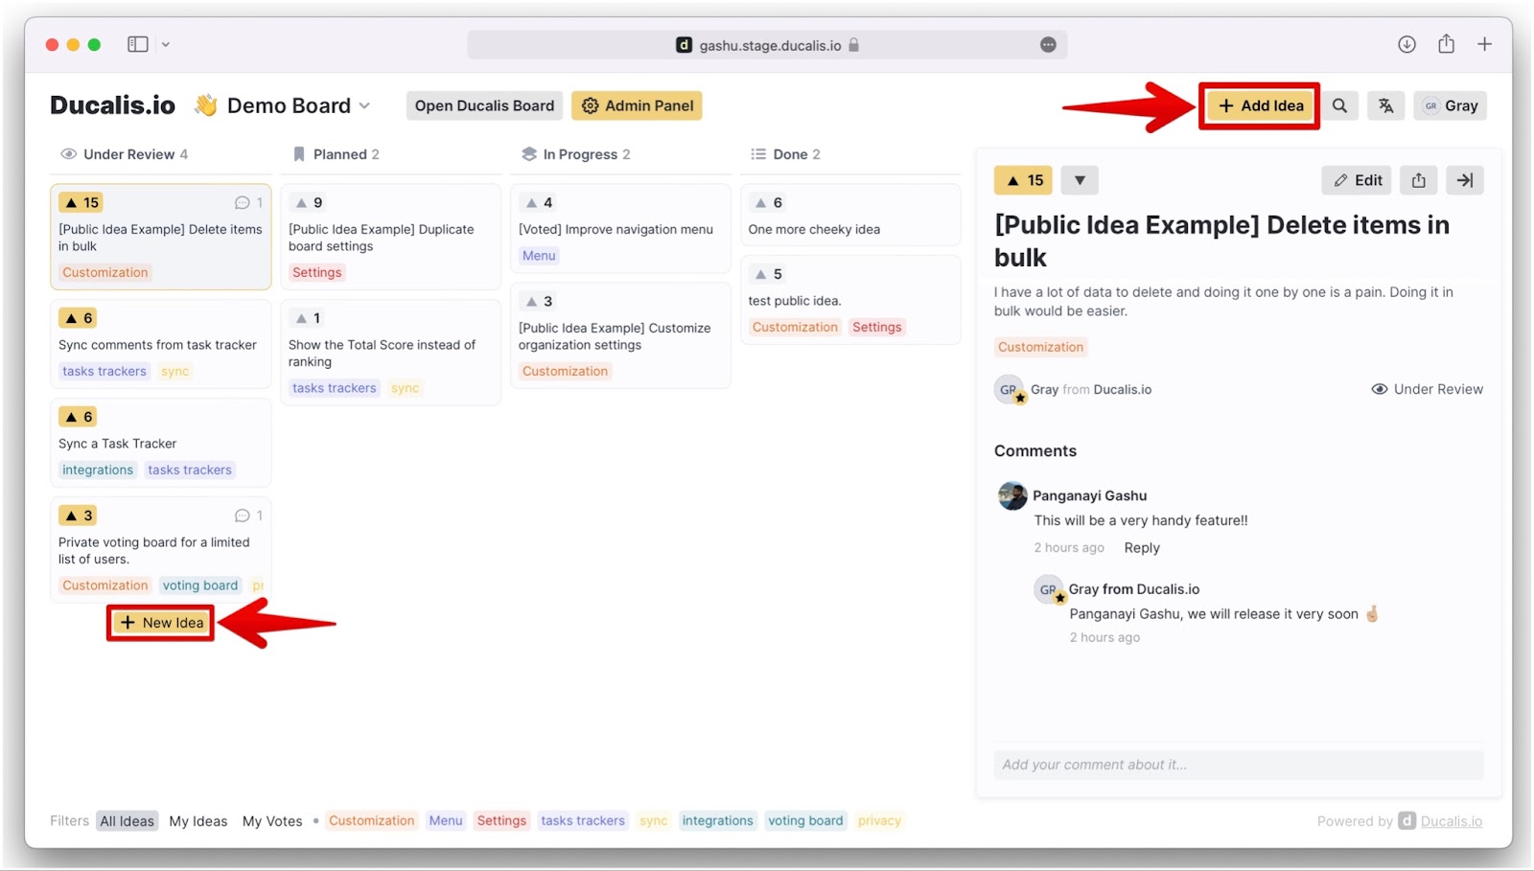Click the Ducalis.io logo text
The height and width of the screenshot is (871, 1534).
pyautogui.click(x=112, y=105)
